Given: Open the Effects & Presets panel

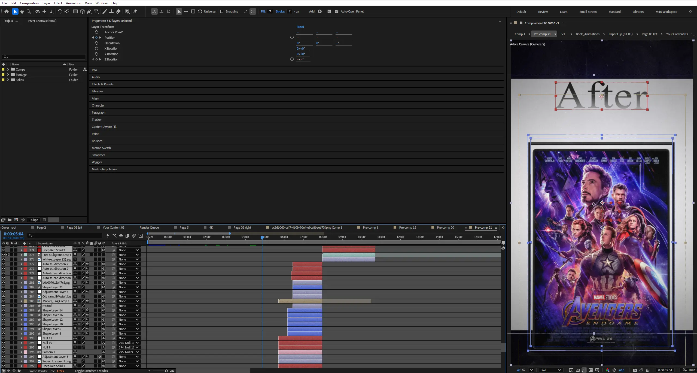Looking at the screenshot, I should click(102, 84).
